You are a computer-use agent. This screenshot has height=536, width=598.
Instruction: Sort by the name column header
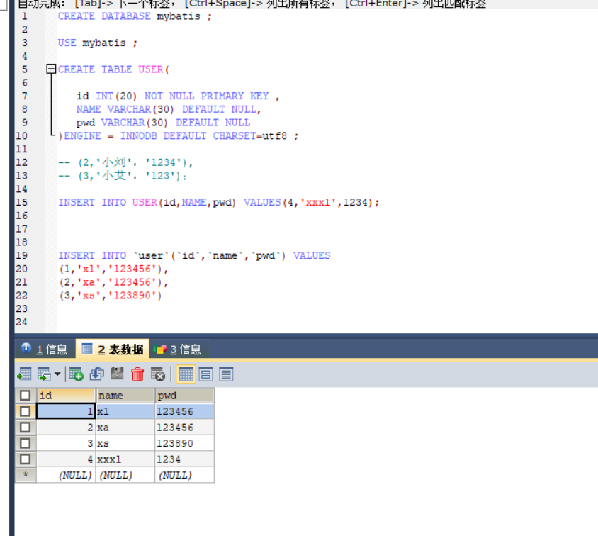click(x=125, y=396)
